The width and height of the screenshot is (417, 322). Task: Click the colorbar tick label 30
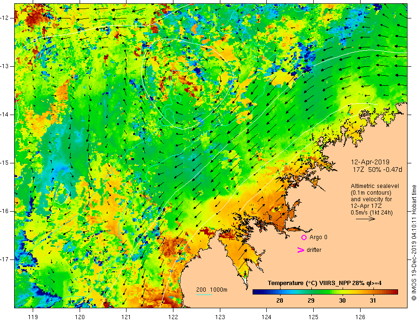pos(342,301)
